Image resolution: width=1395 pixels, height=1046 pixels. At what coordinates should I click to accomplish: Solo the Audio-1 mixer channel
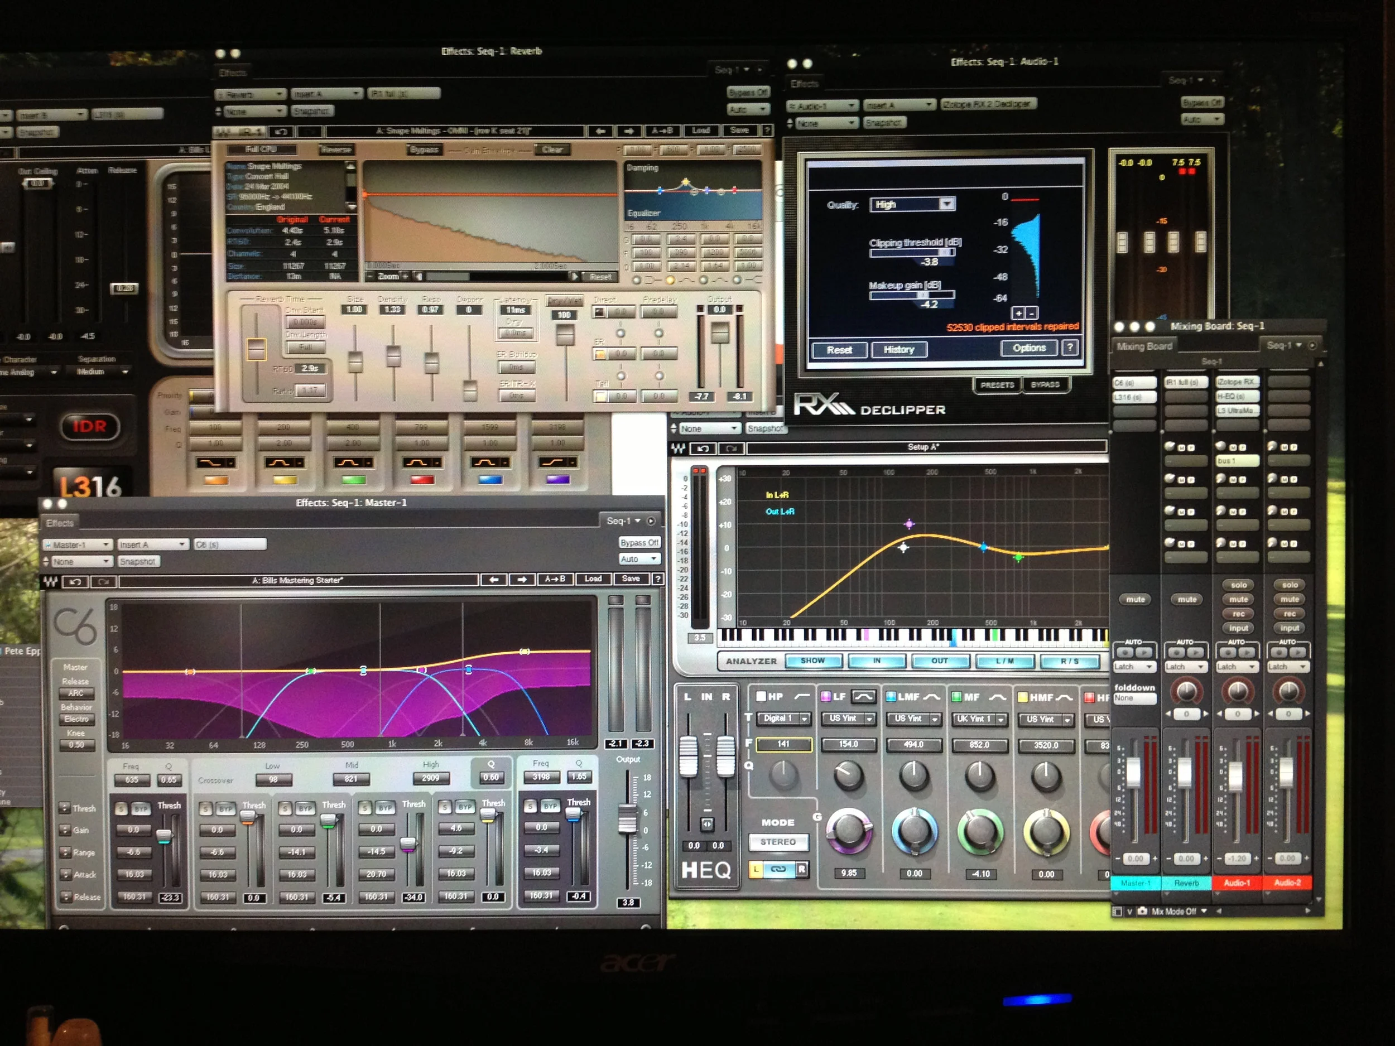1238,585
